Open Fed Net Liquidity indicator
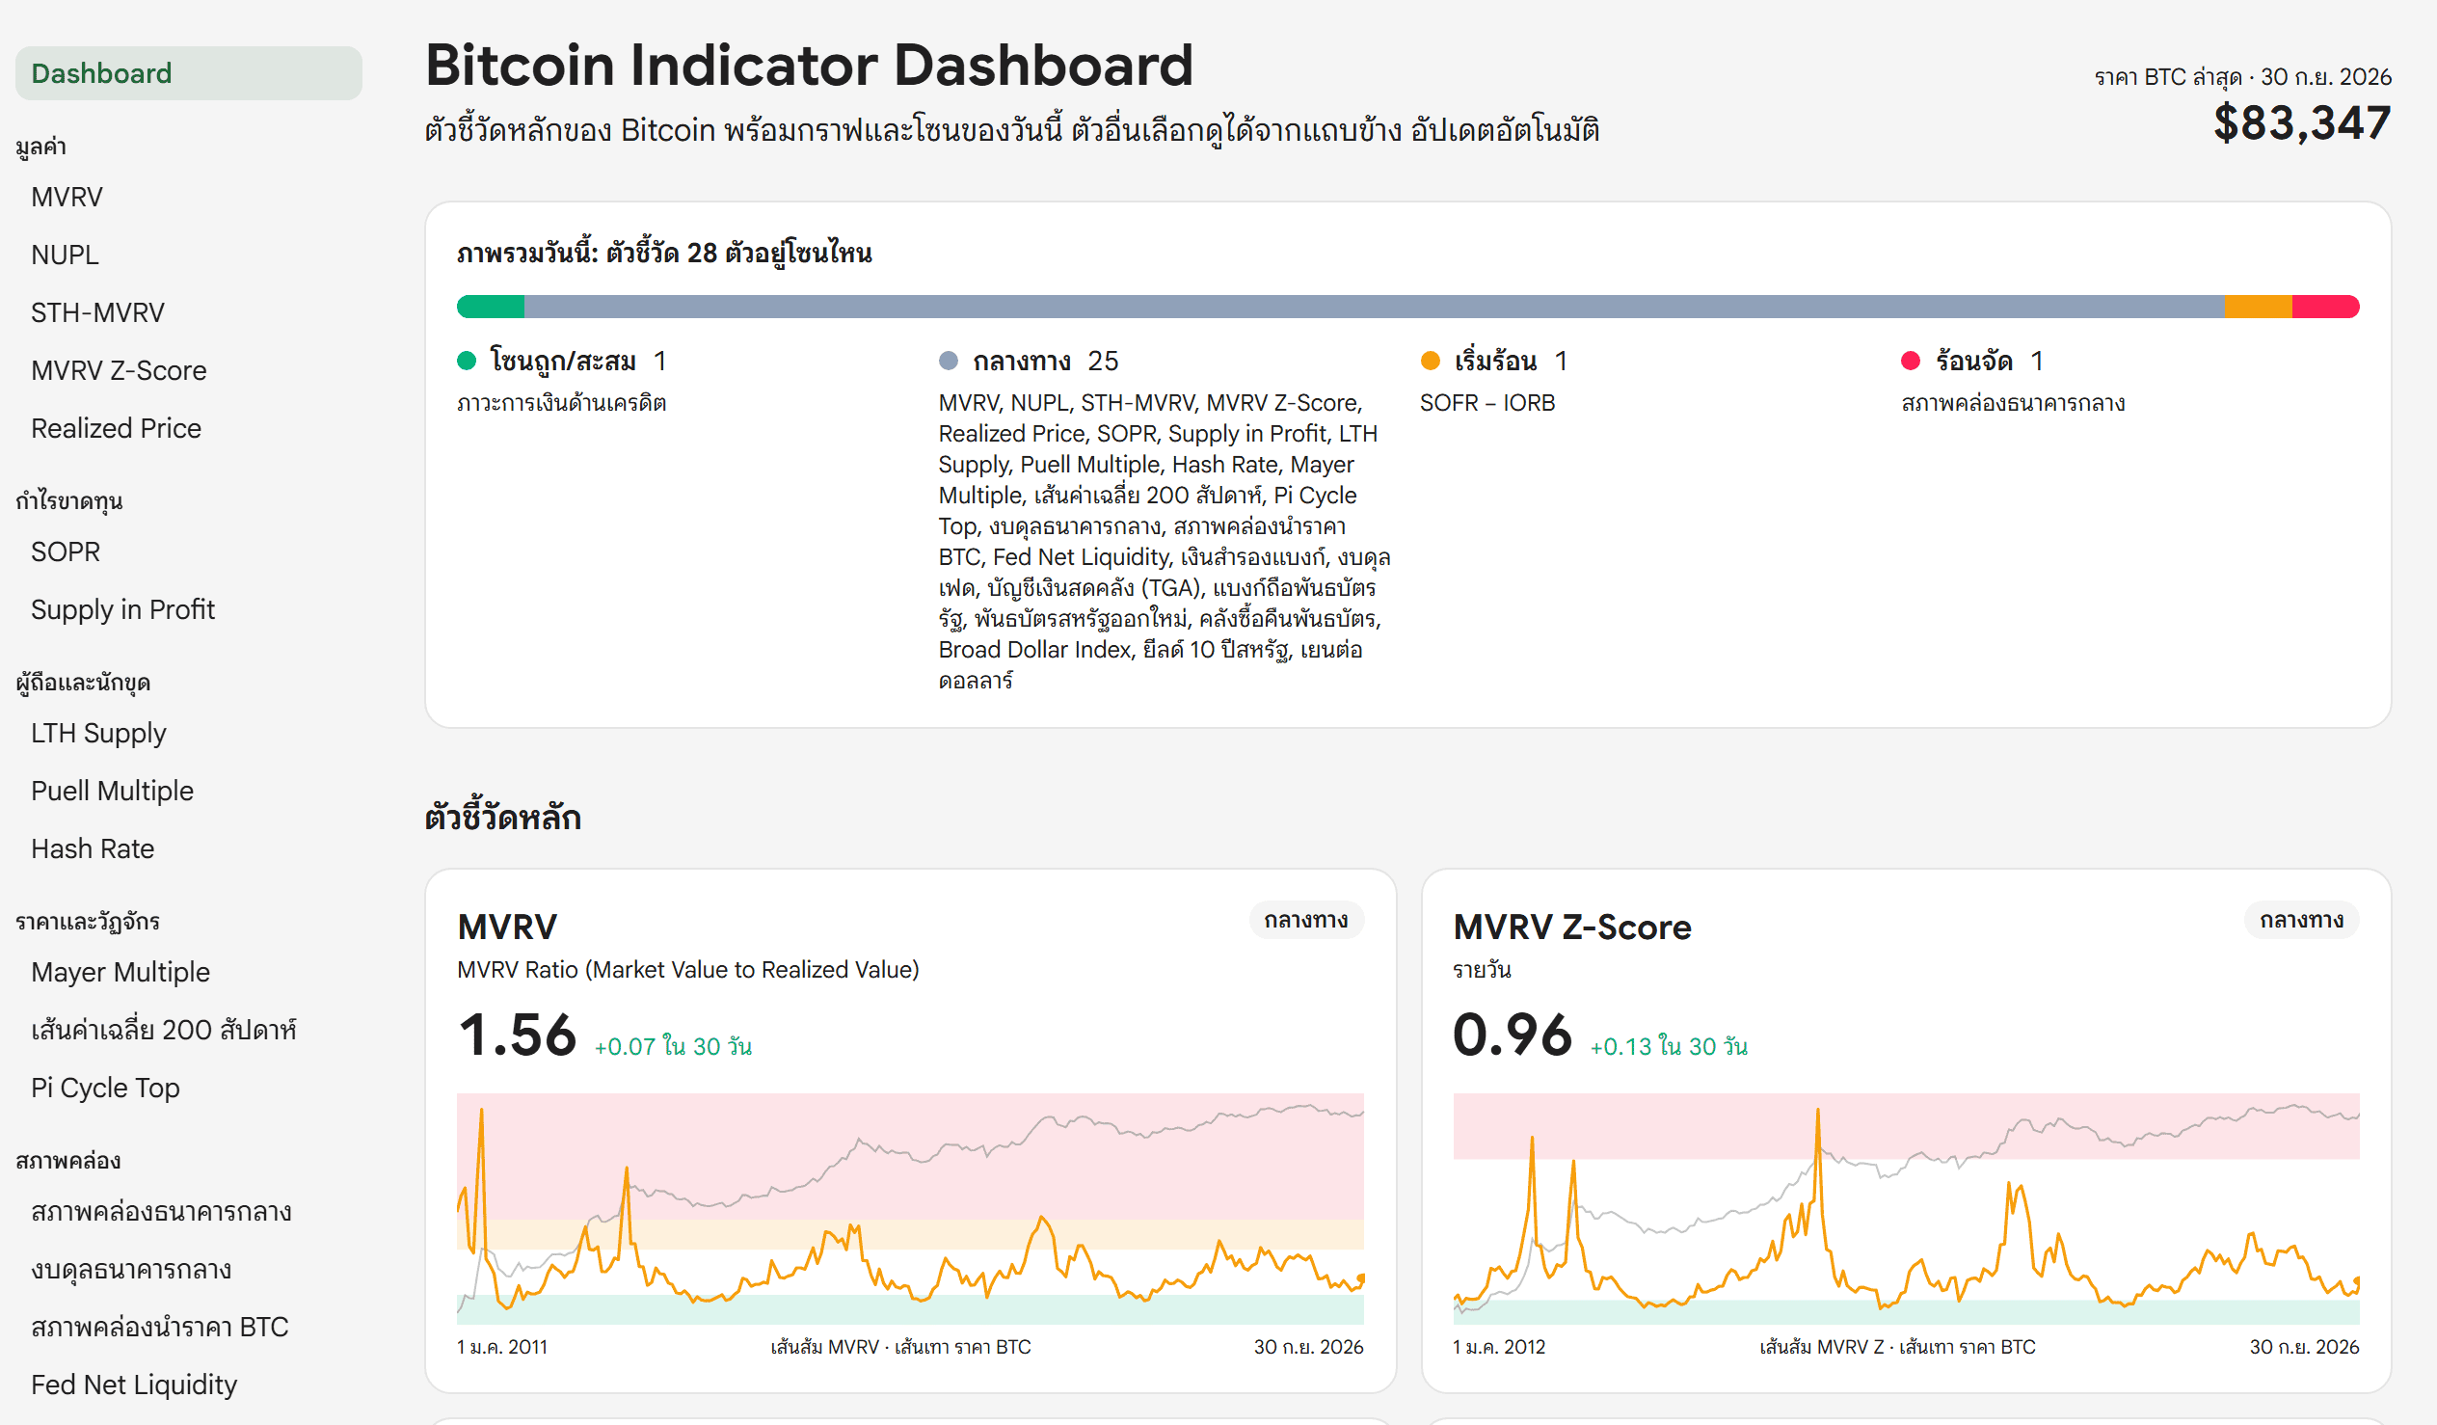The width and height of the screenshot is (2437, 1425). [x=133, y=1385]
